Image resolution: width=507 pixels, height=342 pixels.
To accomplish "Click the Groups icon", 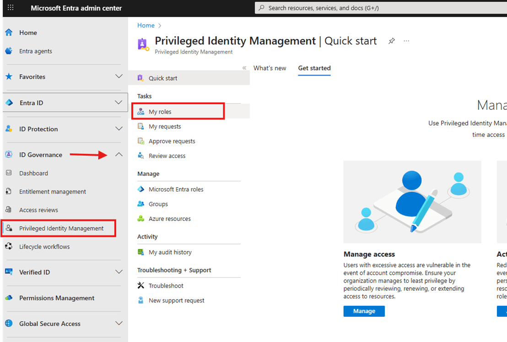I will (x=140, y=204).
